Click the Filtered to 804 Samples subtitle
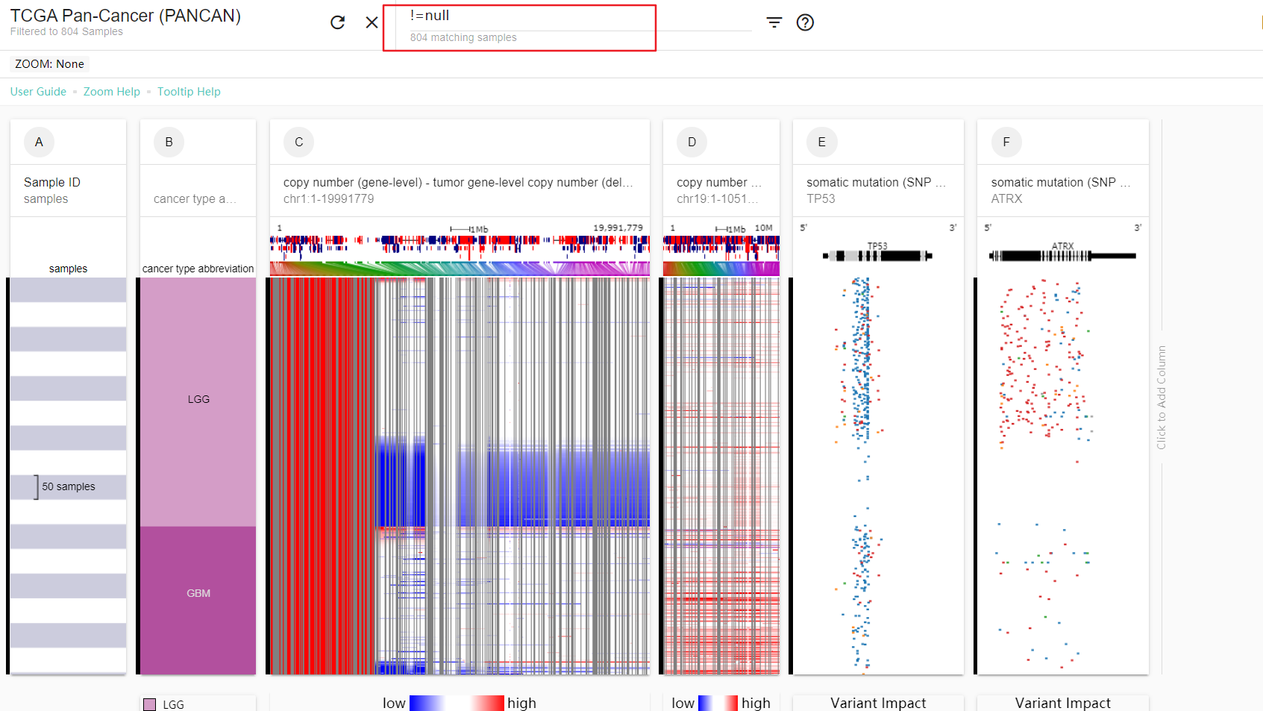Image resolution: width=1263 pixels, height=711 pixels. tap(66, 31)
